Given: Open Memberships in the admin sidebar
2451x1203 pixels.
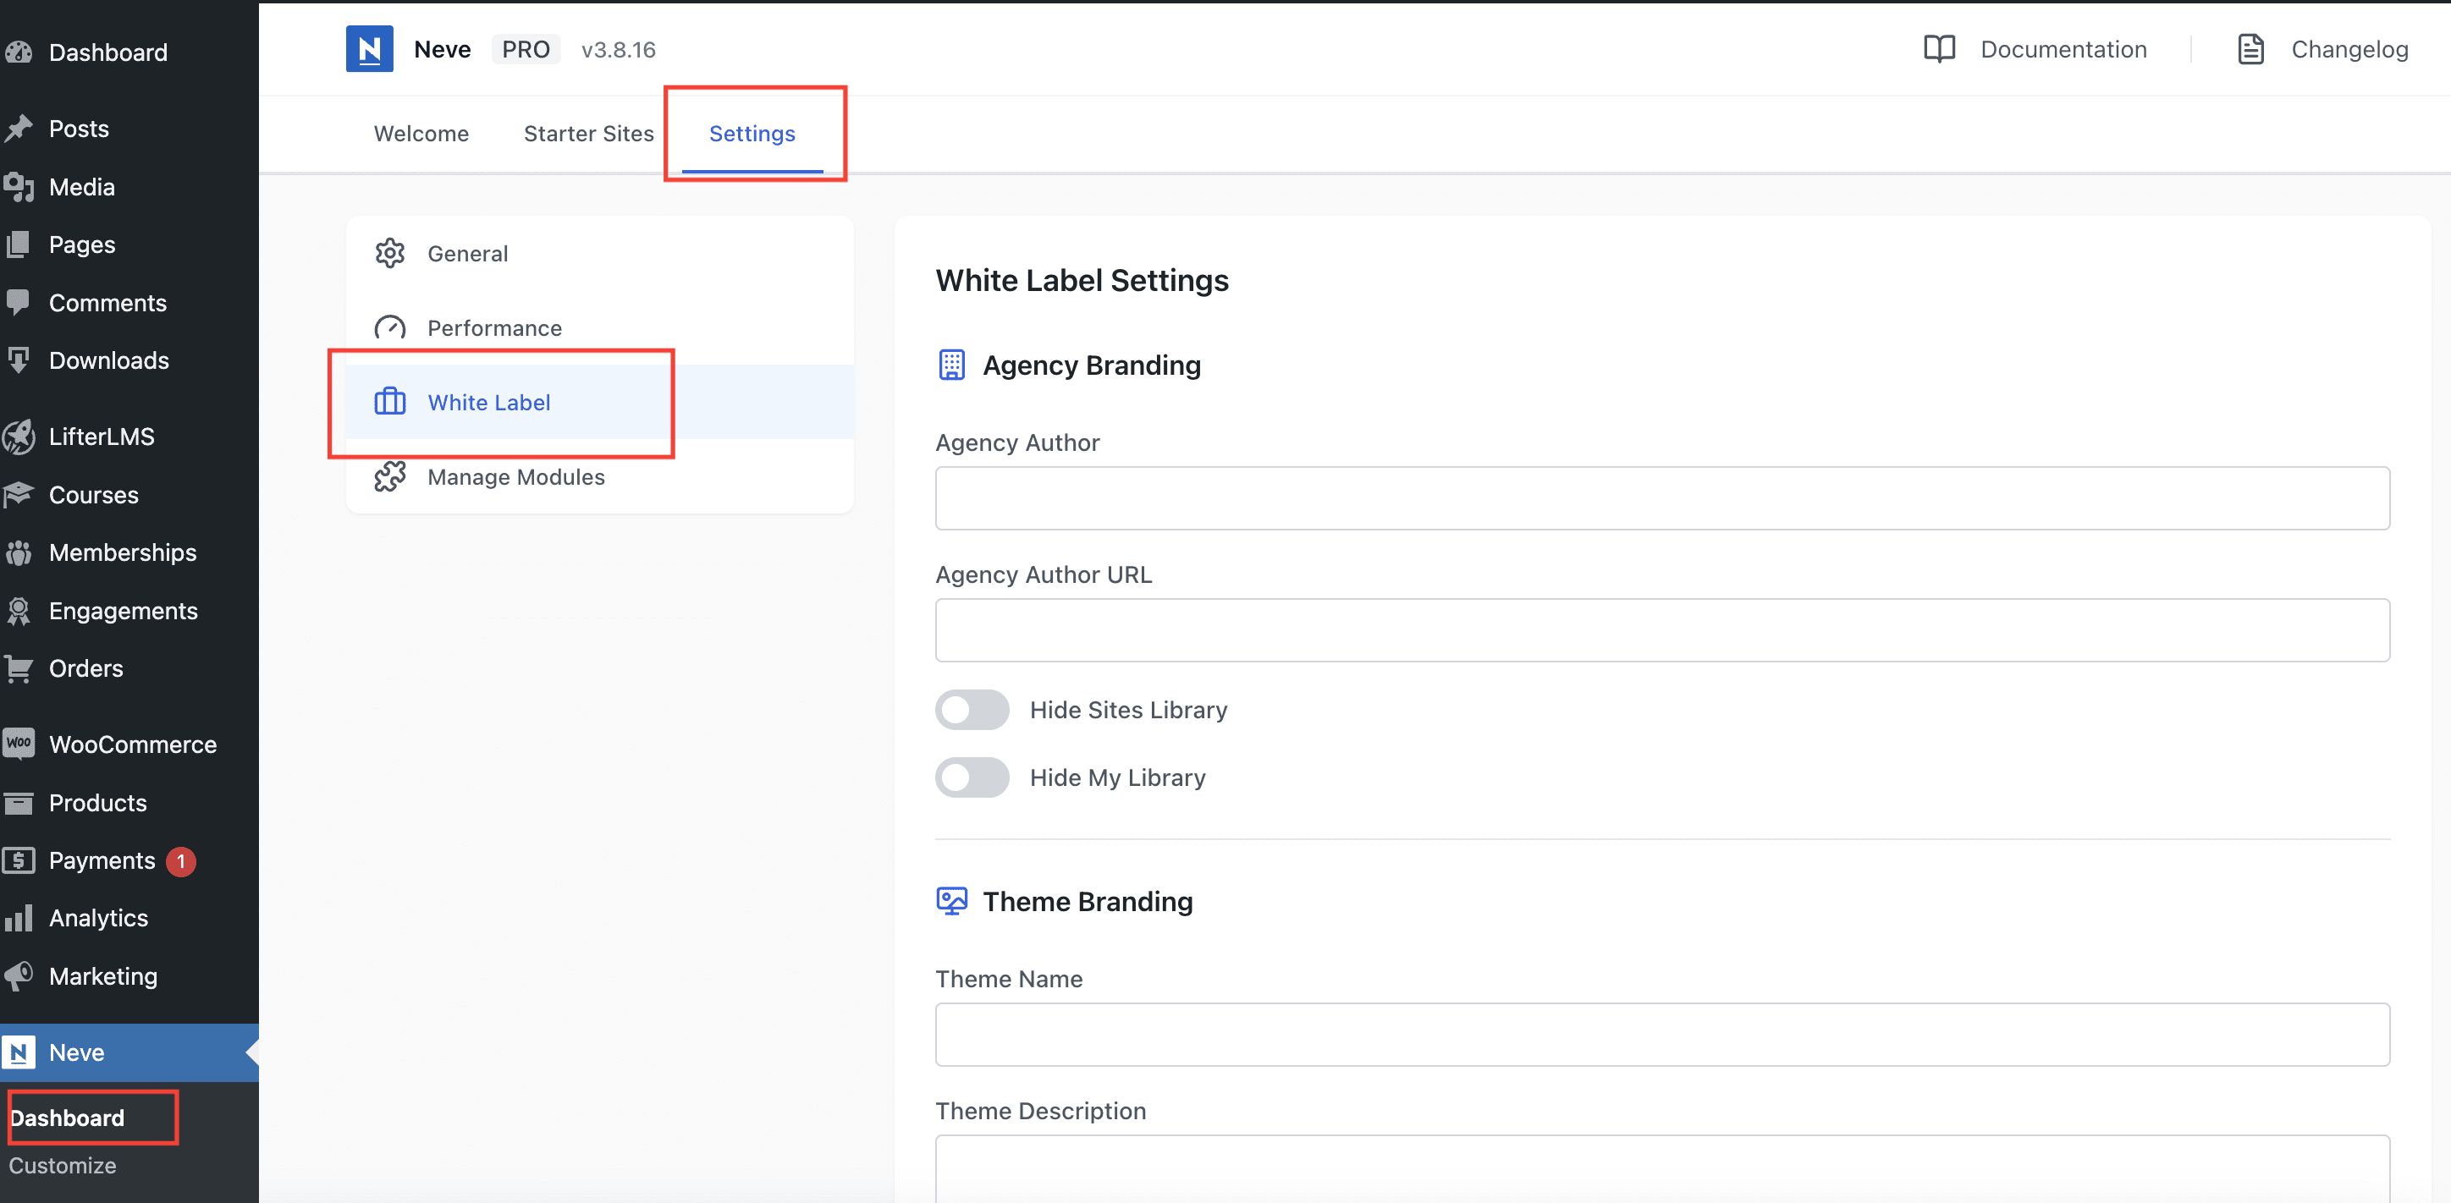Looking at the screenshot, I should pyautogui.click(x=122, y=552).
